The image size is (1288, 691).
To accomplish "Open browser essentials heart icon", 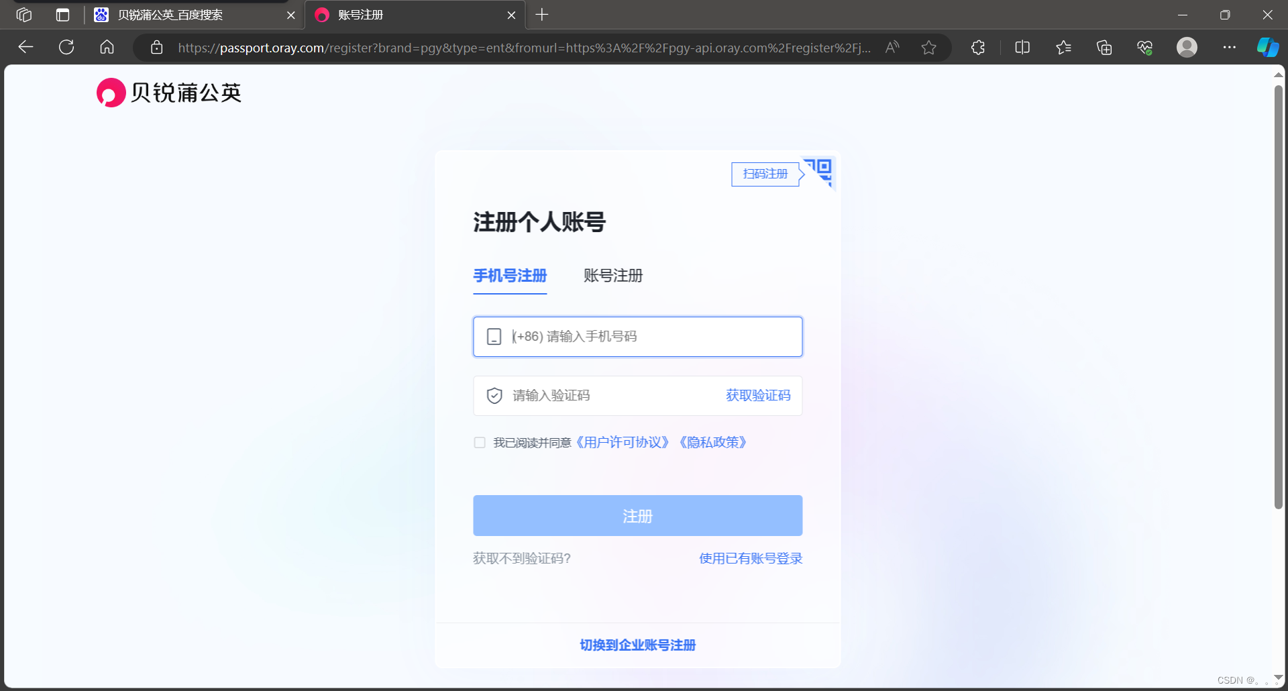I will pos(1145,48).
